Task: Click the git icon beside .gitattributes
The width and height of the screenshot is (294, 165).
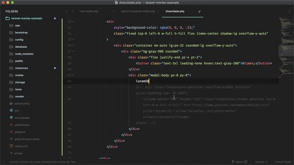Action: click(x=11, y=125)
